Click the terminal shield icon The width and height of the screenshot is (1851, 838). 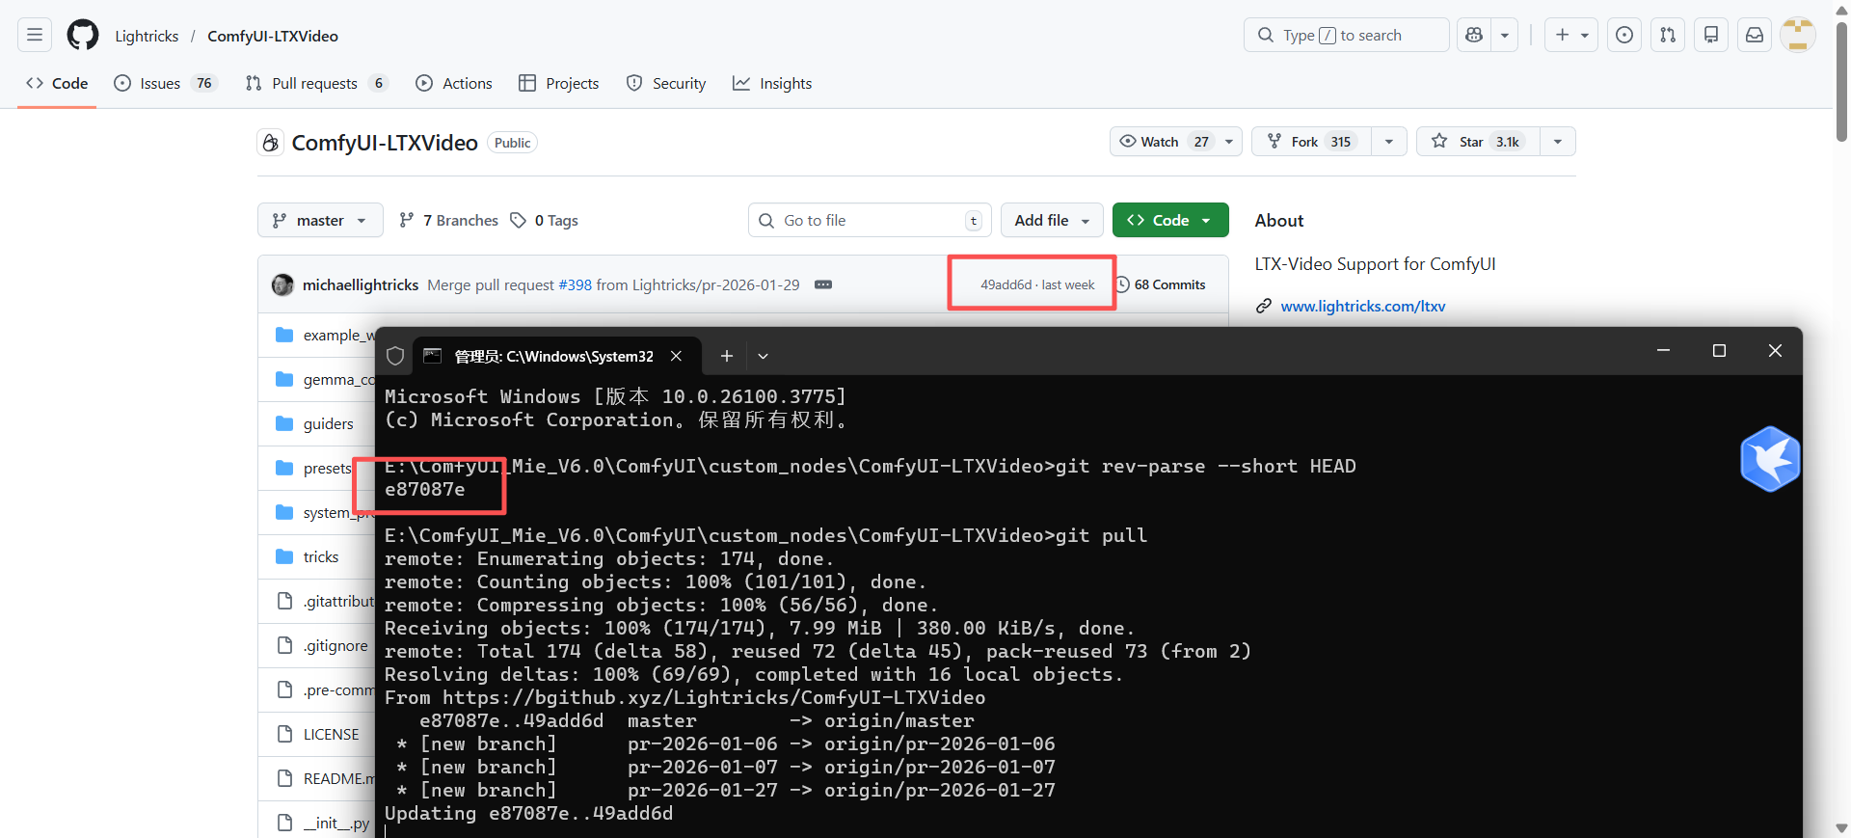click(395, 356)
